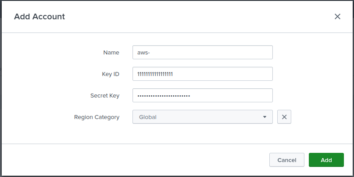Viewport: 354px width, 177px height.
Task: Focus the Key ID input field
Action: tap(203, 74)
